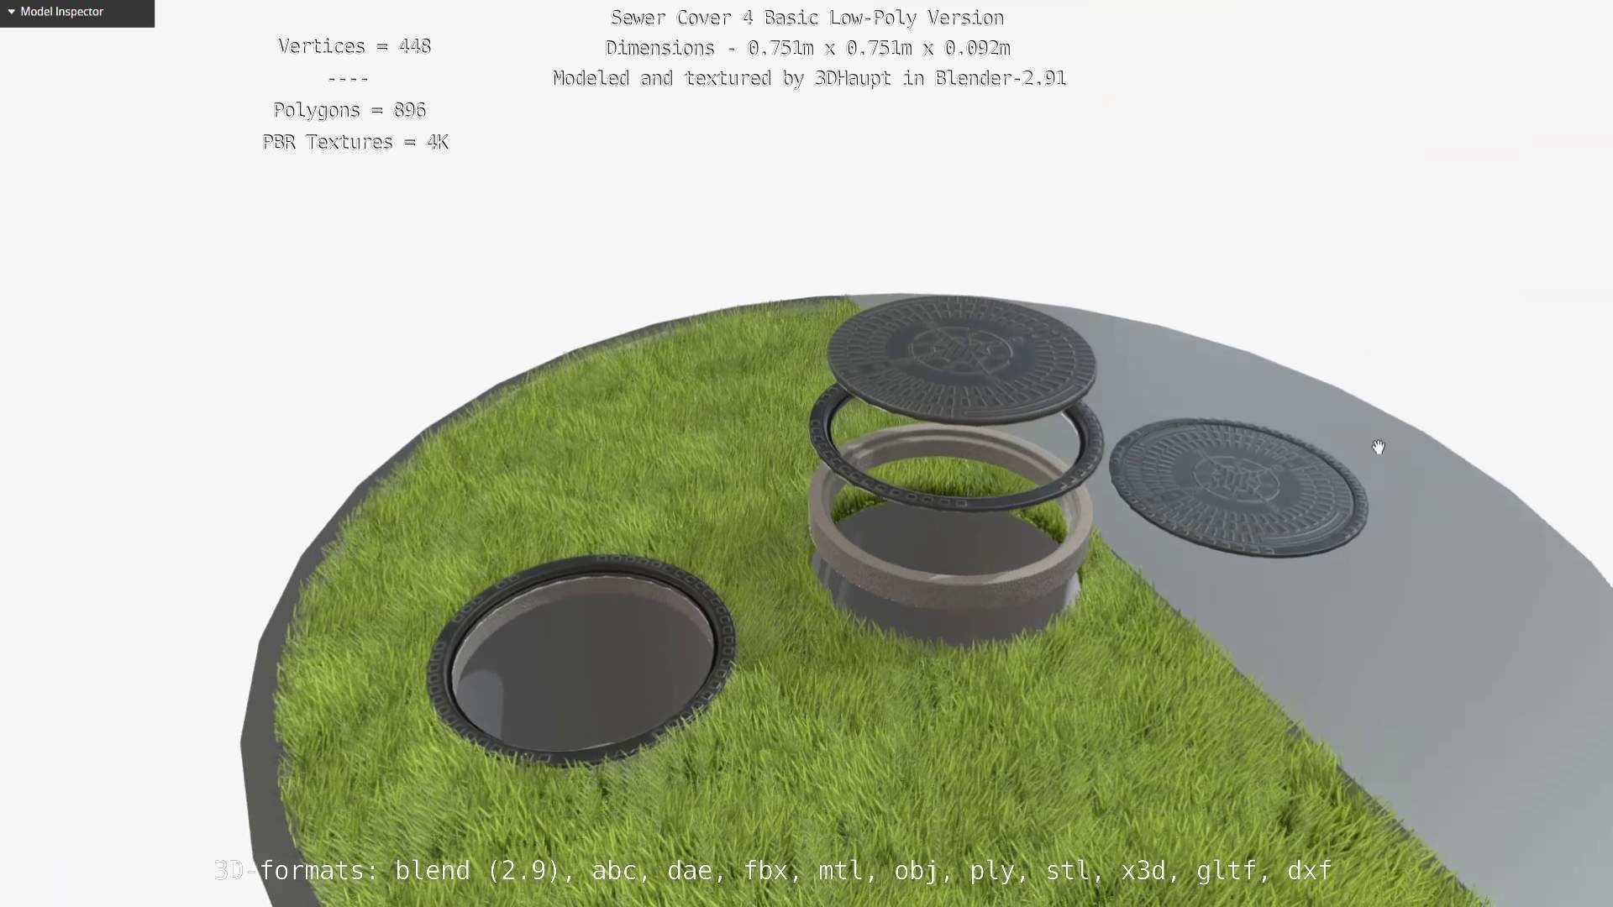Expand the Model Inspector dropdown arrow
The image size is (1613, 907).
pos(11,12)
